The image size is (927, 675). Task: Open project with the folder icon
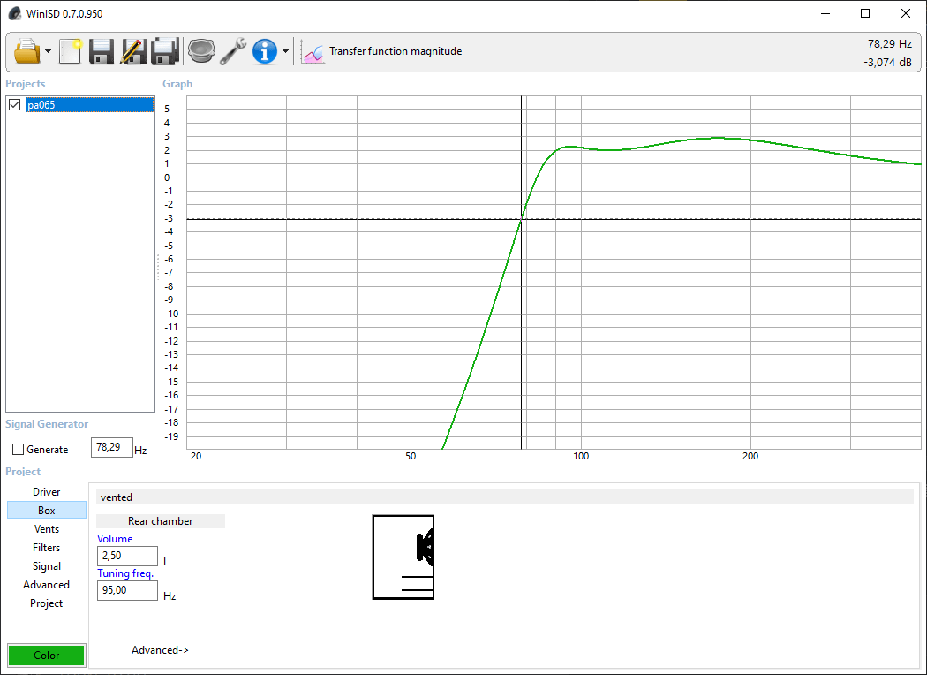pyautogui.click(x=27, y=51)
